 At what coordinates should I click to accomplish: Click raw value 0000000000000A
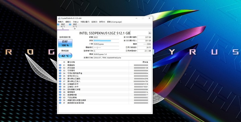click(141, 73)
